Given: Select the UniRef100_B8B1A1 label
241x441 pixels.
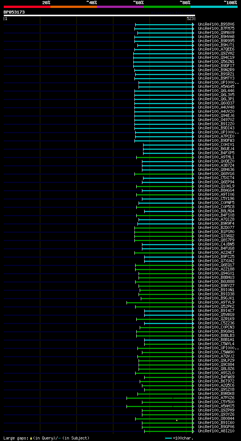Looking at the screenshot, I should click(x=216, y=340).
